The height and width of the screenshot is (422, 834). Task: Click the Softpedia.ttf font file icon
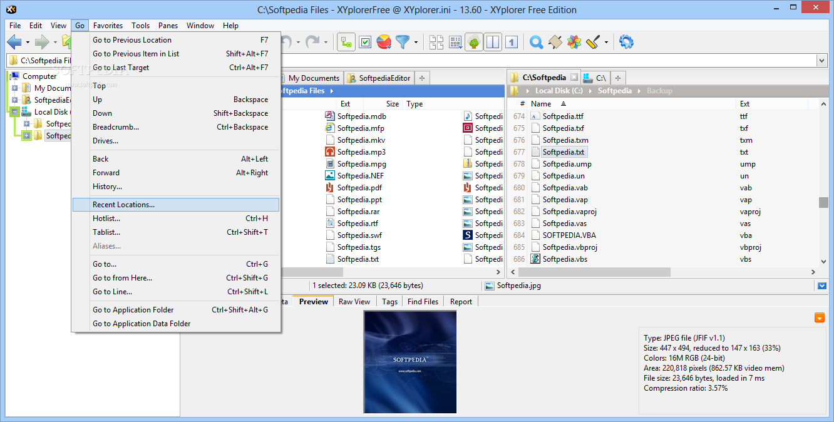(535, 116)
